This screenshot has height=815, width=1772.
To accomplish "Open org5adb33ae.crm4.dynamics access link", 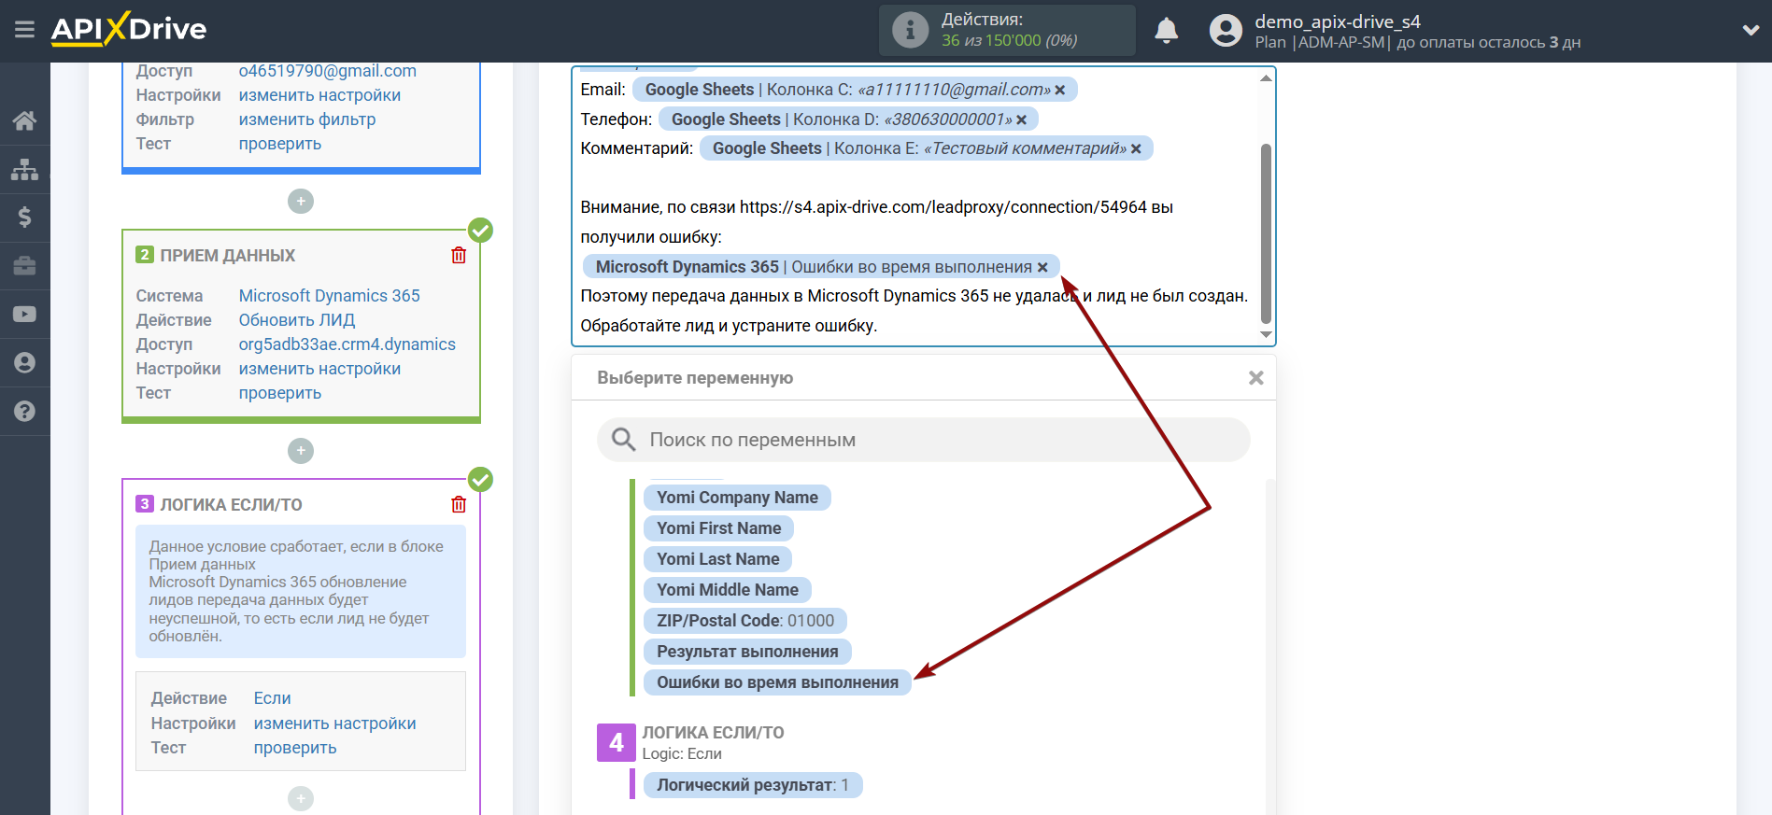I will 347,344.
